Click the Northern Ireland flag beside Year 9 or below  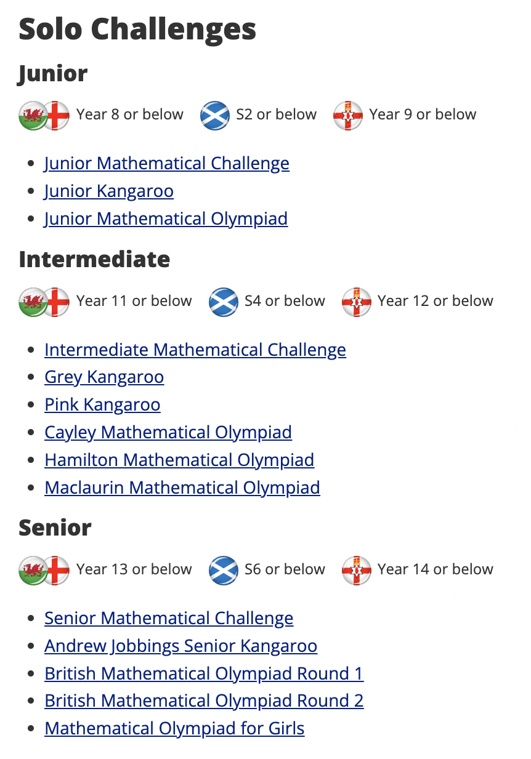pos(348,115)
